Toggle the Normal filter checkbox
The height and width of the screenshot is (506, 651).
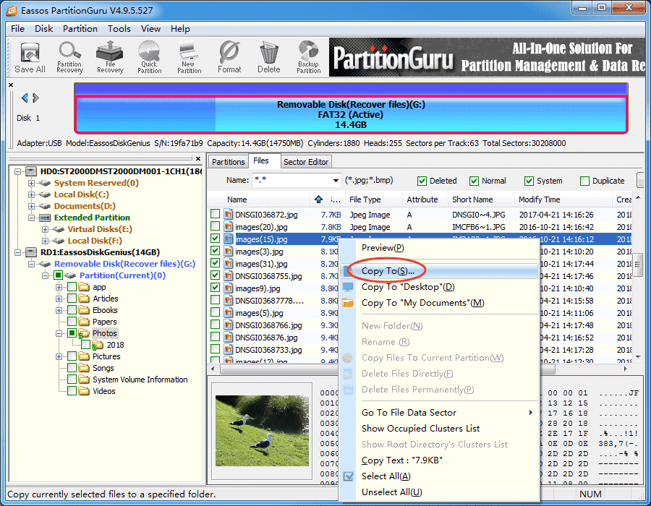coord(474,181)
